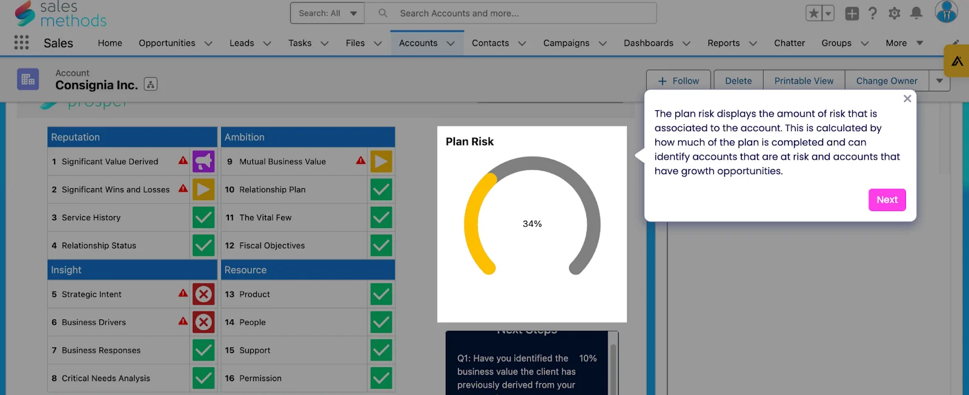Click the Delete button

coord(738,80)
